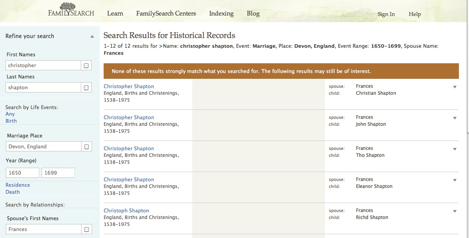The width and height of the screenshot is (469, 238).
Task: Open the Learn menu item
Action: click(115, 14)
